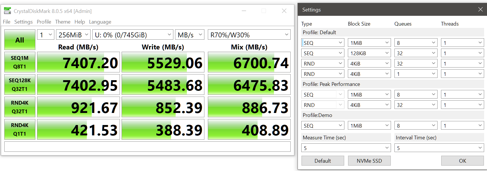Open the drive selector U: 0% (0/745GiB)
487x171 pixels.
[133, 35]
